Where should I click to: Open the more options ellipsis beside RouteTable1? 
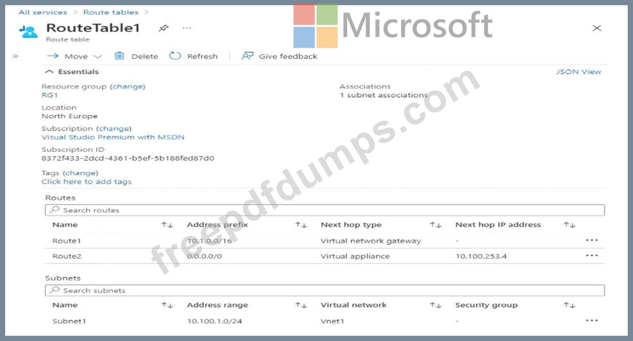click(186, 29)
